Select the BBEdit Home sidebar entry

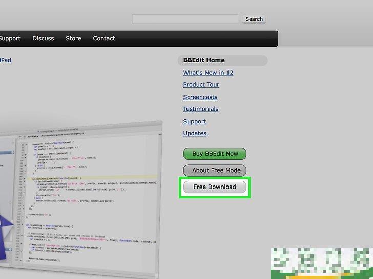tap(204, 60)
